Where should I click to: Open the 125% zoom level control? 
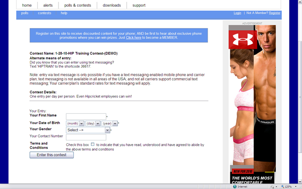288,187
